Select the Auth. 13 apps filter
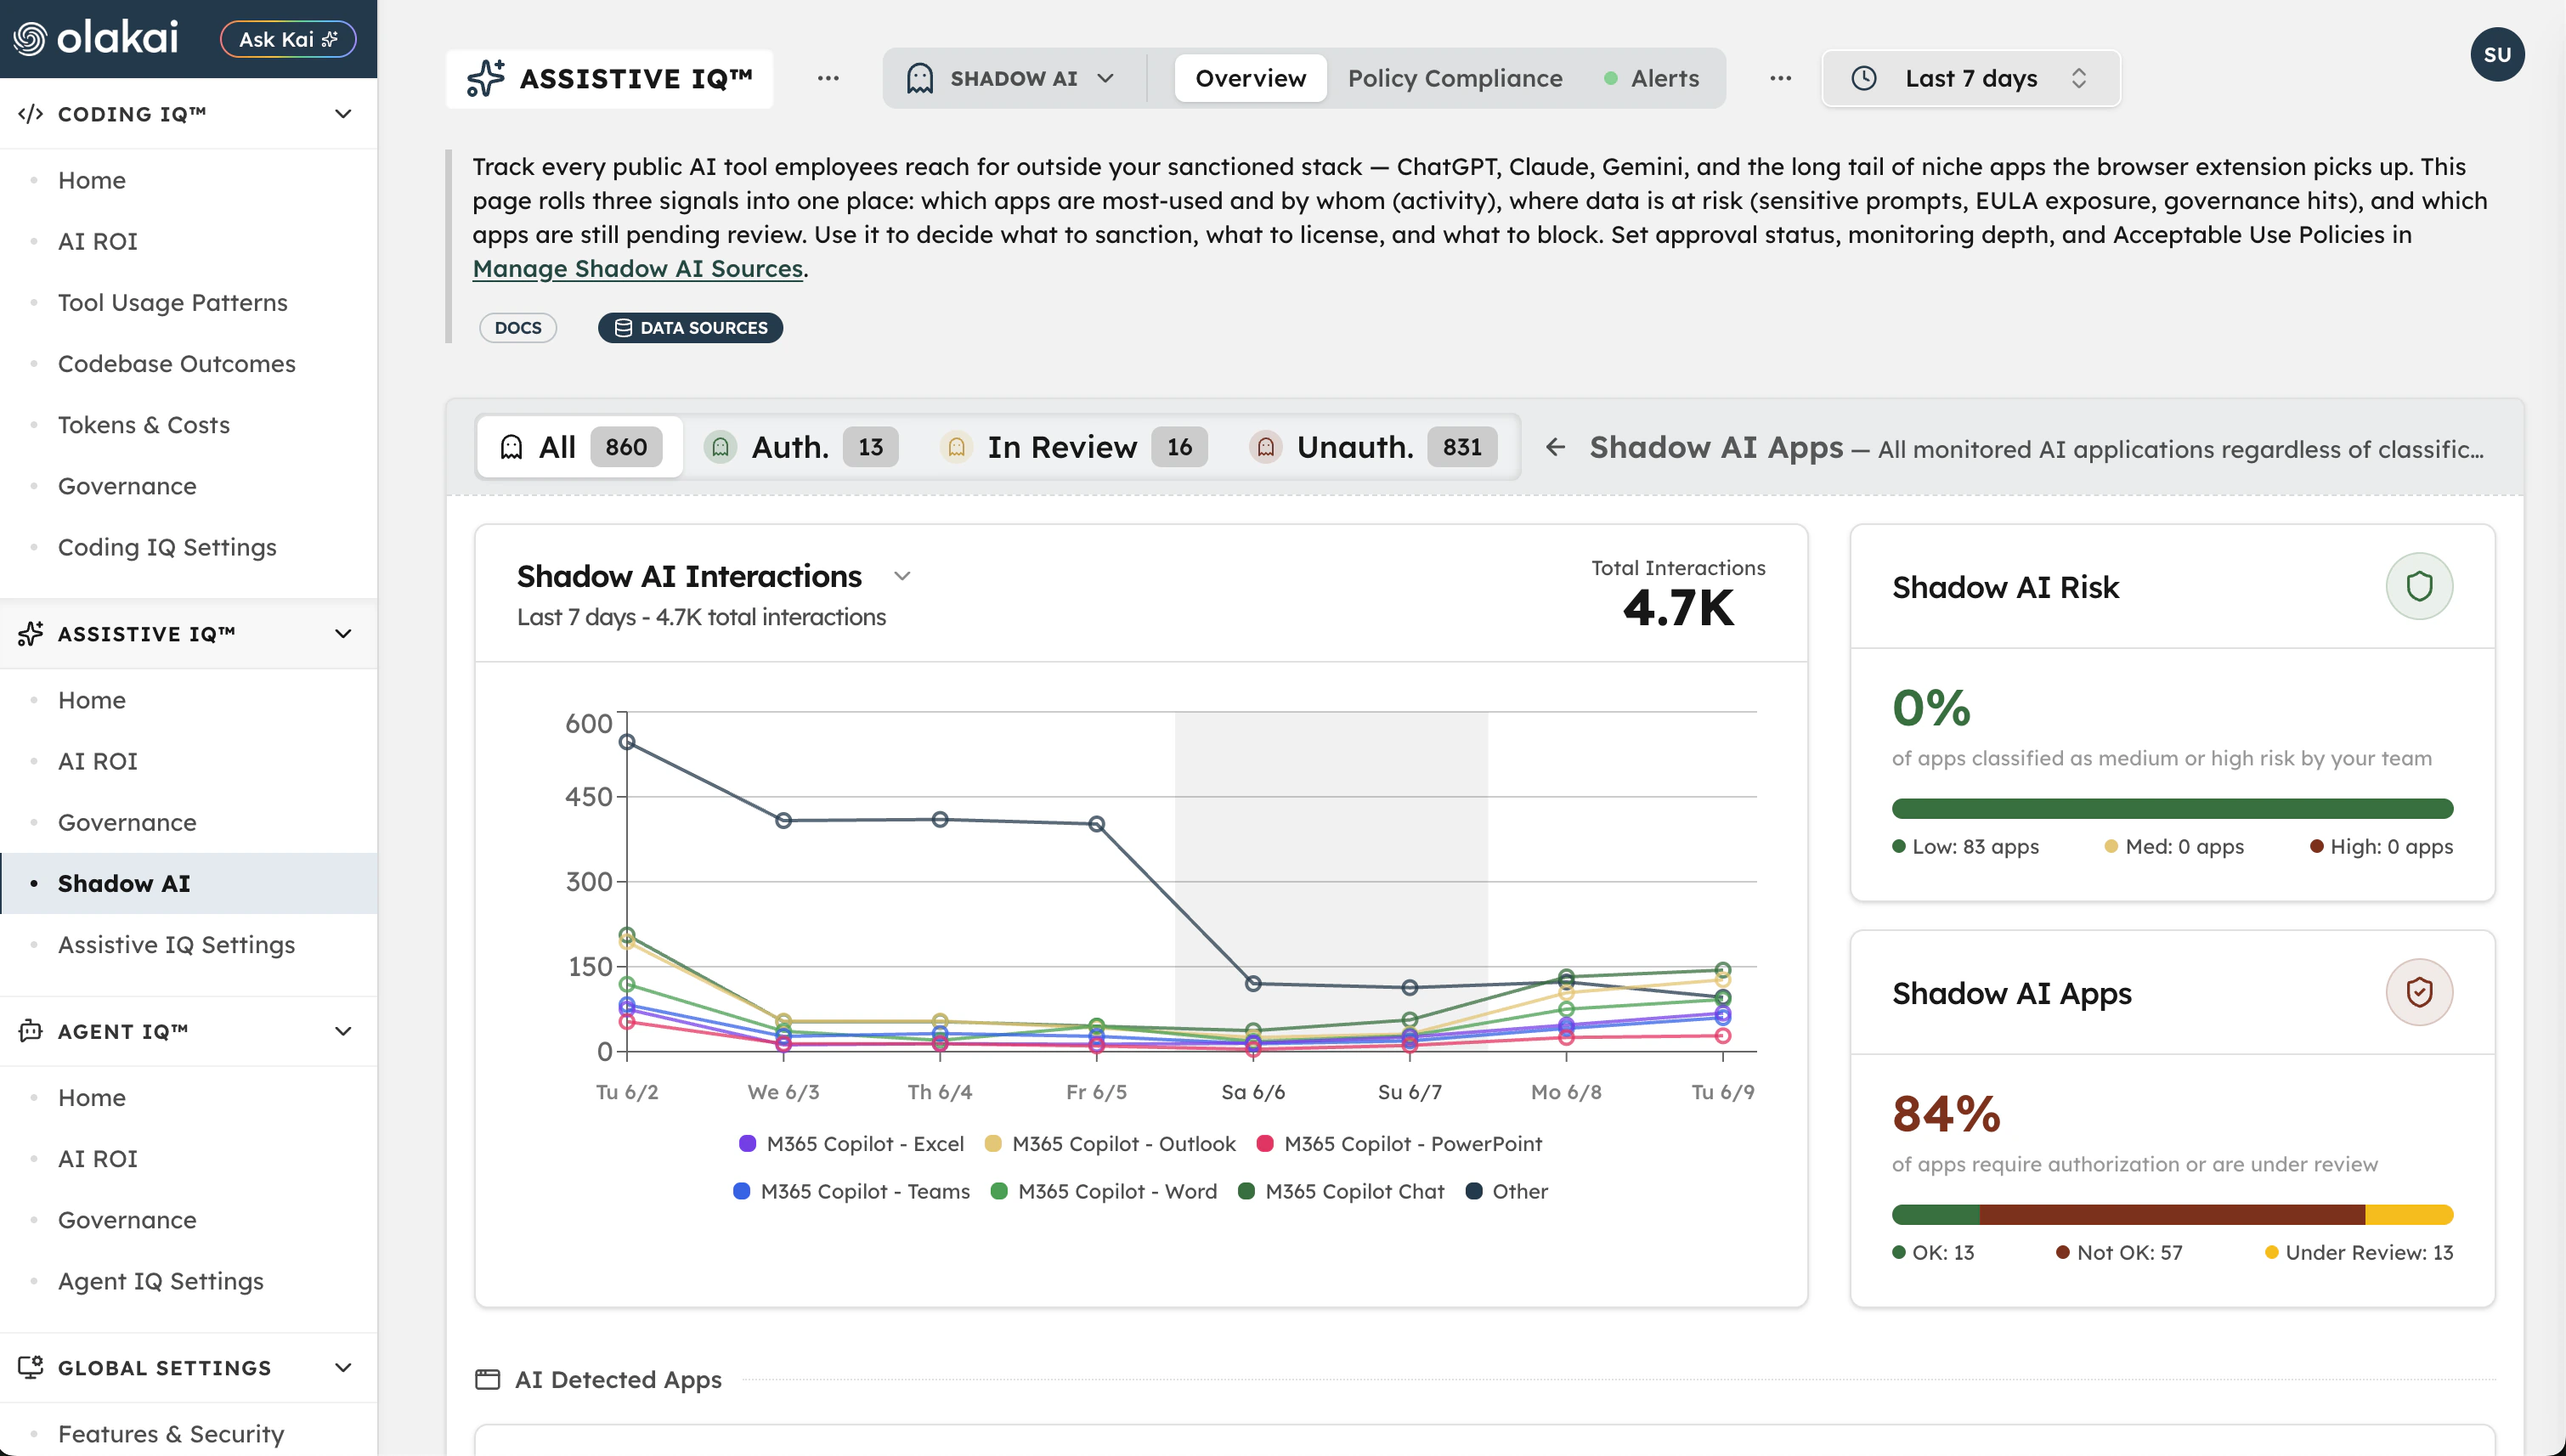 click(x=801, y=447)
